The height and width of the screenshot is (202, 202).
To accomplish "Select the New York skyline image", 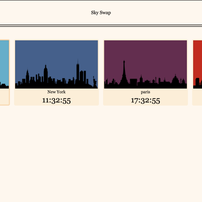I will [x=56, y=64].
